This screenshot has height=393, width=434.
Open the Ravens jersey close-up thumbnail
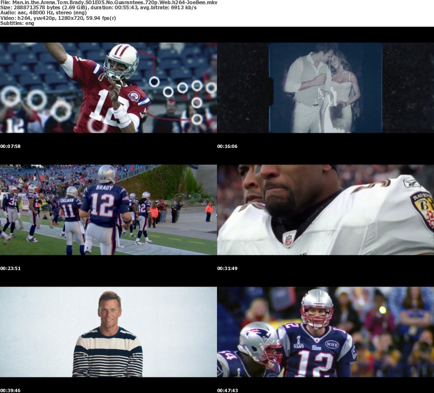point(325,210)
